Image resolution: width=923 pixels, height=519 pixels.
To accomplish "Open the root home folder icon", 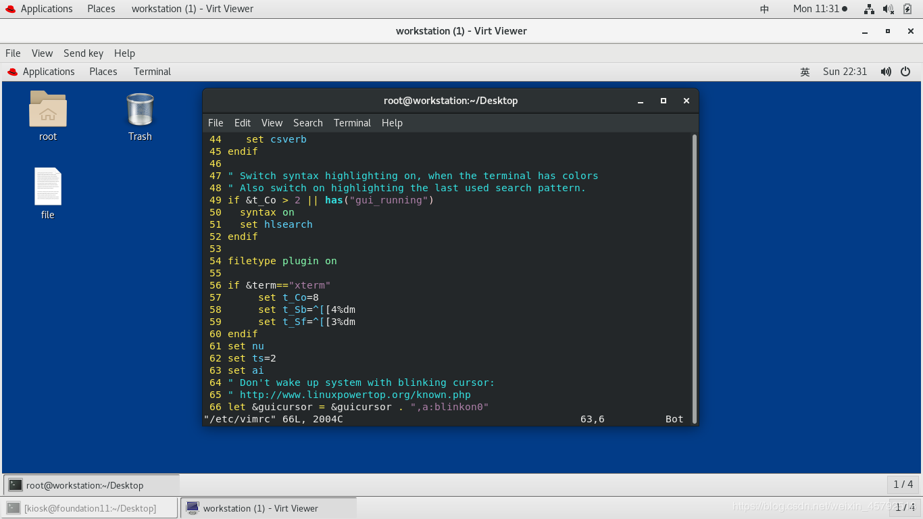I will tap(48, 109).
